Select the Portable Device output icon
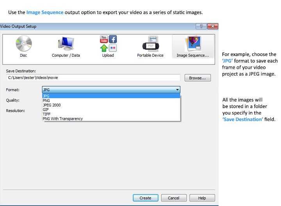This screenshot has height=206, width=281. 151,46
